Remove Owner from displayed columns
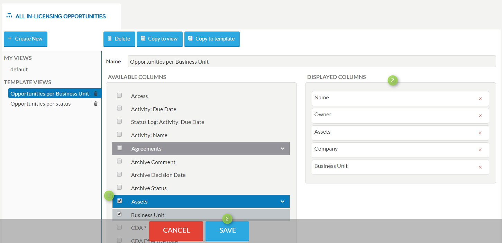502x243 pixels. (x=480, y=116)
